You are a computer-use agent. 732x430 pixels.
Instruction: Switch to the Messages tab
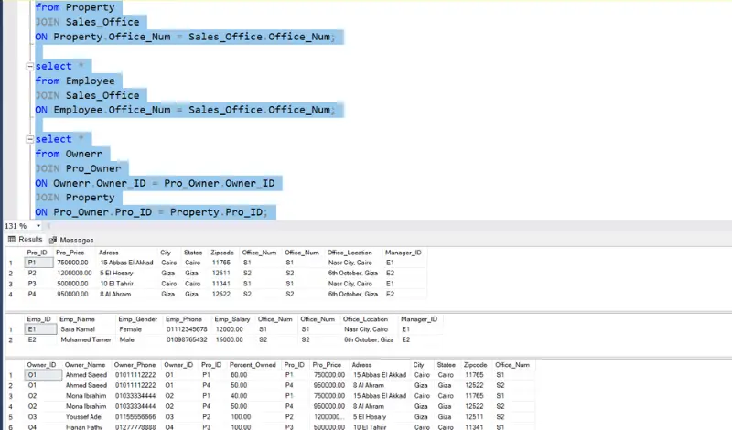pos(71,240)
